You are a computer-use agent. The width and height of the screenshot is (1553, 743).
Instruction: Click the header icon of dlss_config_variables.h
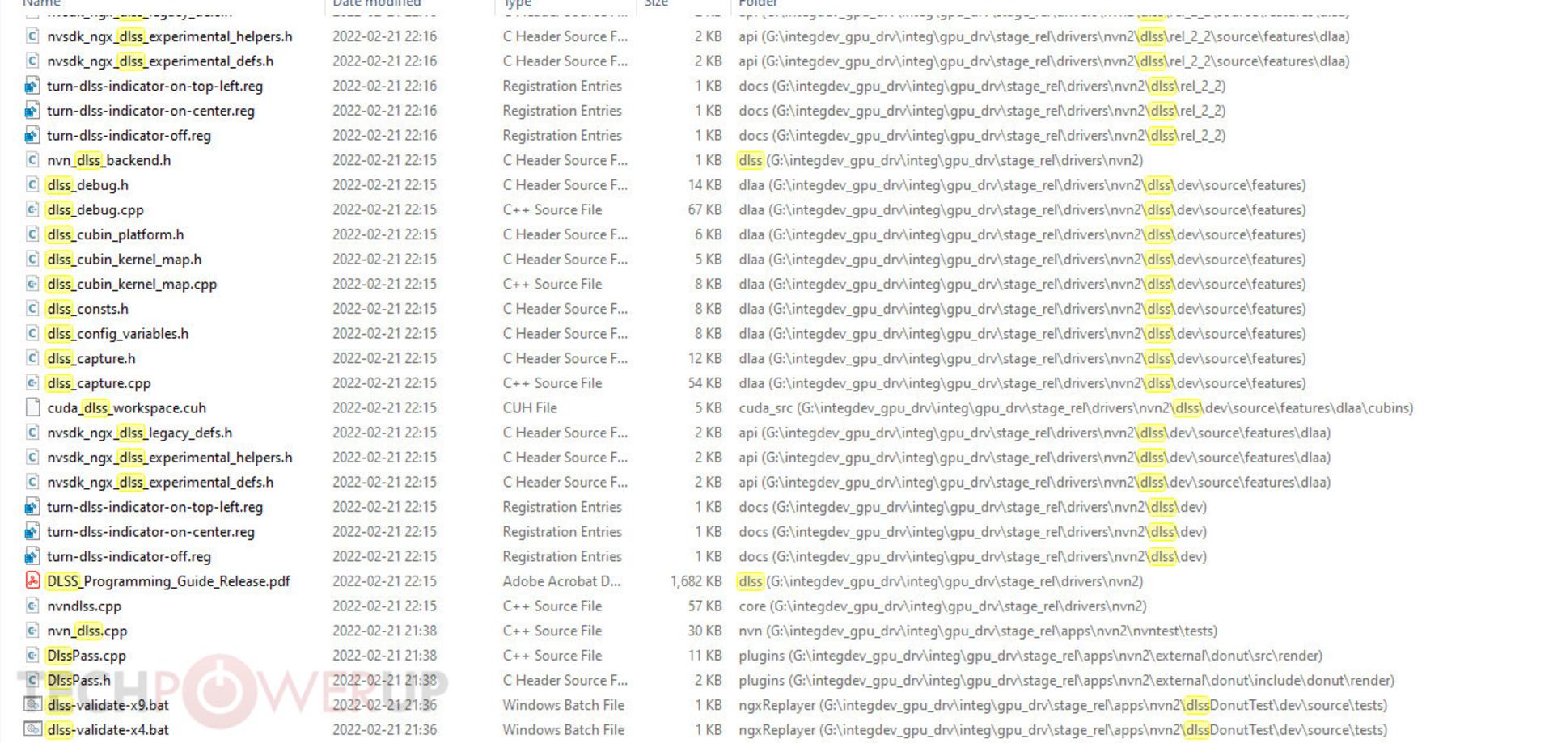(32, 333)
